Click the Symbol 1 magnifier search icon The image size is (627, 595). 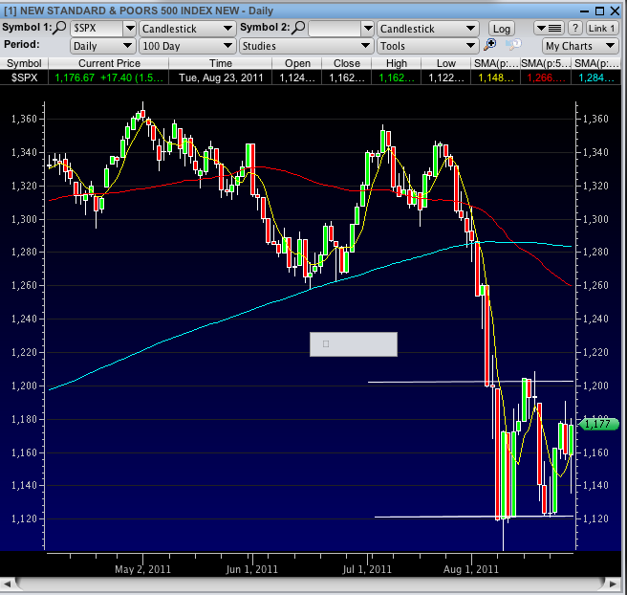click(59, 28)
